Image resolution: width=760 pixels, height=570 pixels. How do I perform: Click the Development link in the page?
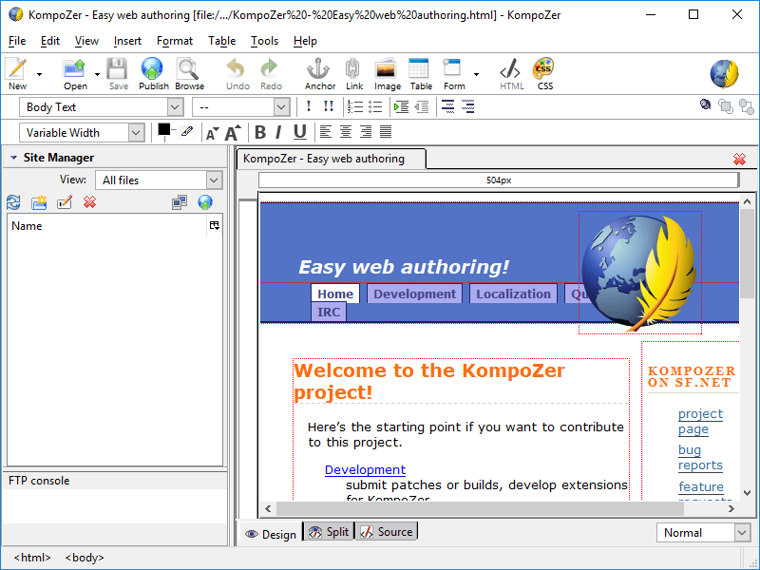[365, 469]
